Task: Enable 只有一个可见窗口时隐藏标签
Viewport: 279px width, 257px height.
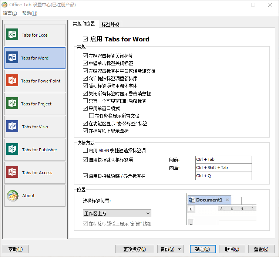Action: click(x=85, y=101)
